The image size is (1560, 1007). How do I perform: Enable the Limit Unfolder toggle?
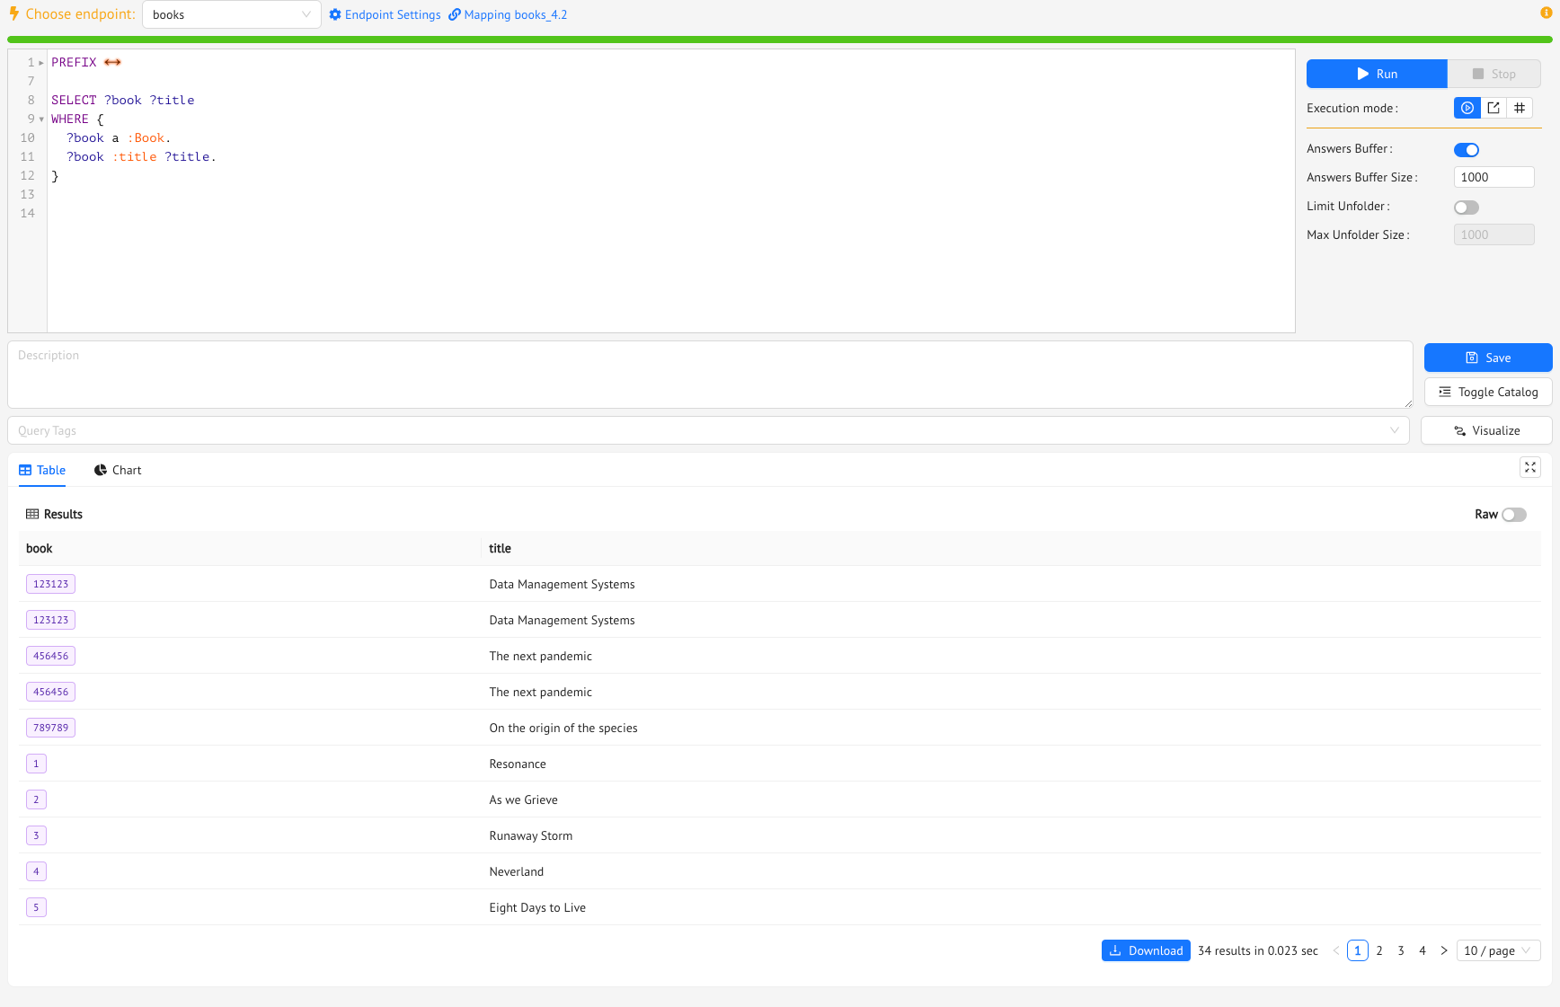tap(1466, 207)
